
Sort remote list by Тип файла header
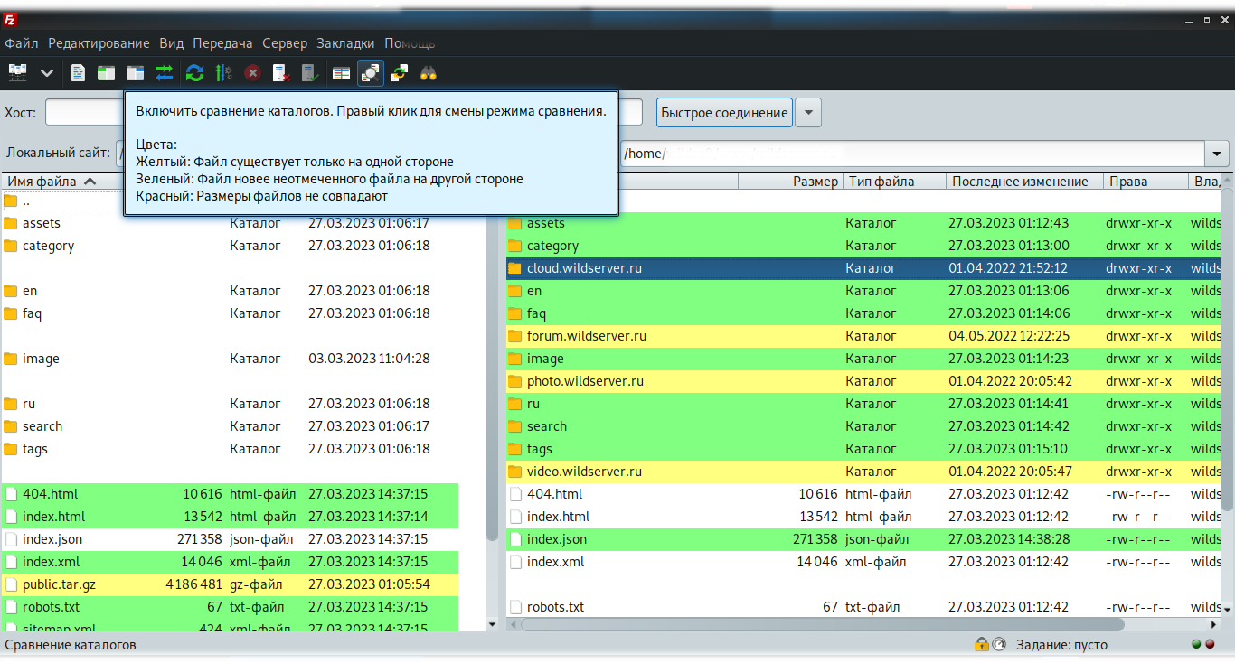(x=894, y=182)
